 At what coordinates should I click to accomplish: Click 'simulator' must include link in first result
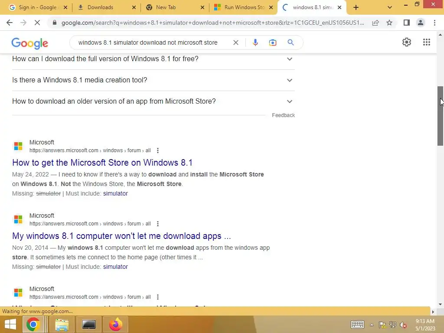[115, 193]
